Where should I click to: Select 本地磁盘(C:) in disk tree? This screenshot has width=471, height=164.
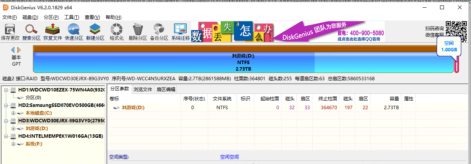38,113
